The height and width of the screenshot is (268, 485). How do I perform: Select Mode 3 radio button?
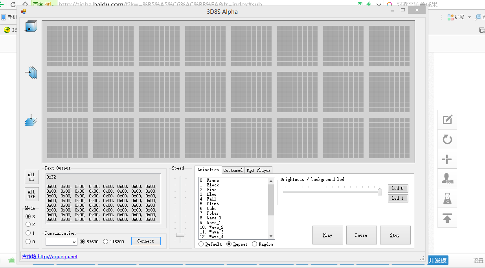(x=28, y=216)
